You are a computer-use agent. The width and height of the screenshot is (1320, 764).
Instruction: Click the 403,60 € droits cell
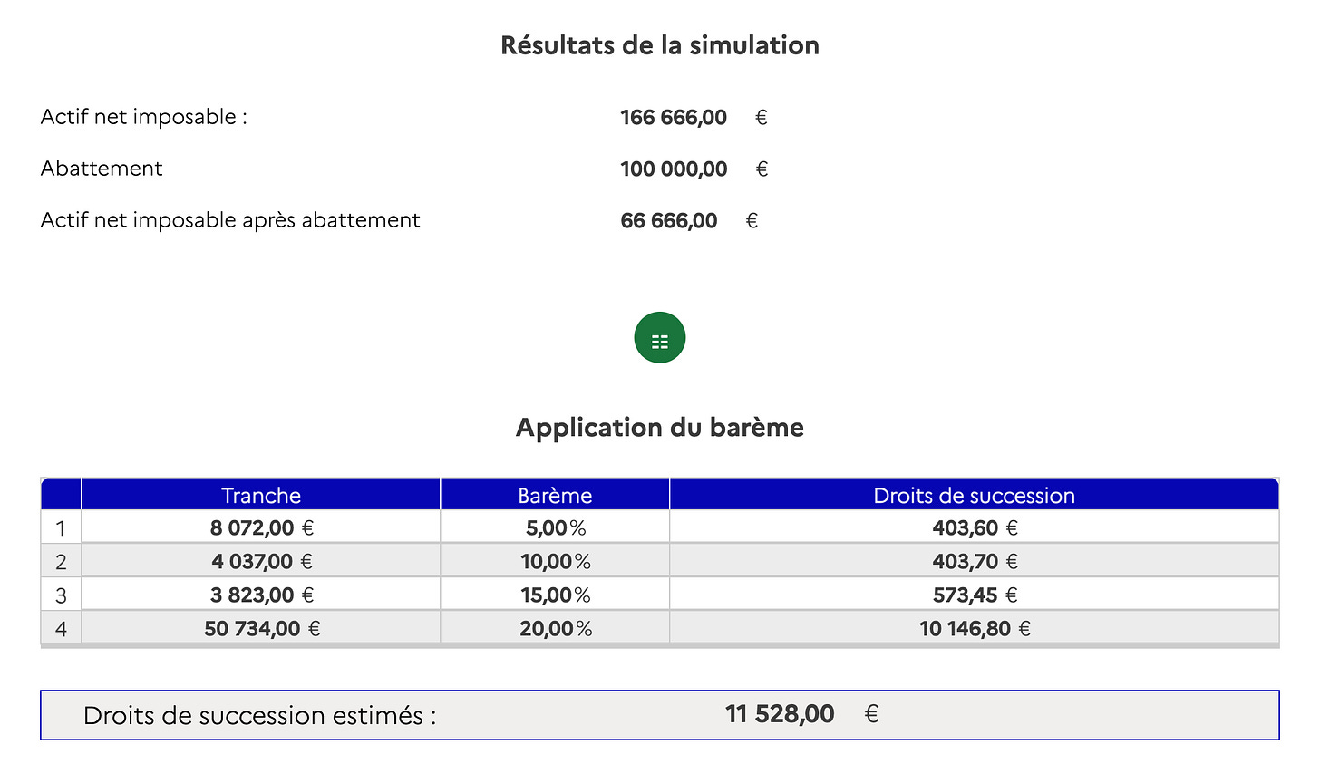coord(975,527)
